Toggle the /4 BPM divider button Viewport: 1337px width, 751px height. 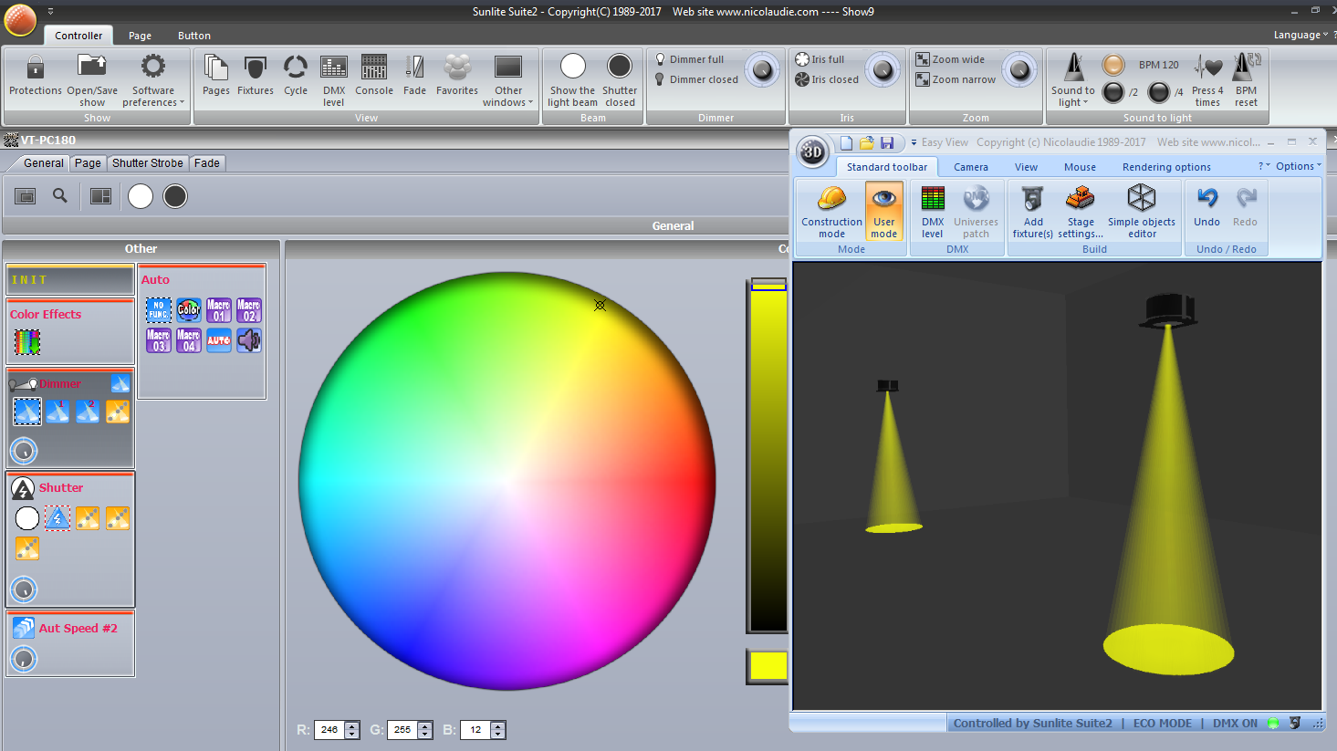point(1158,92)
